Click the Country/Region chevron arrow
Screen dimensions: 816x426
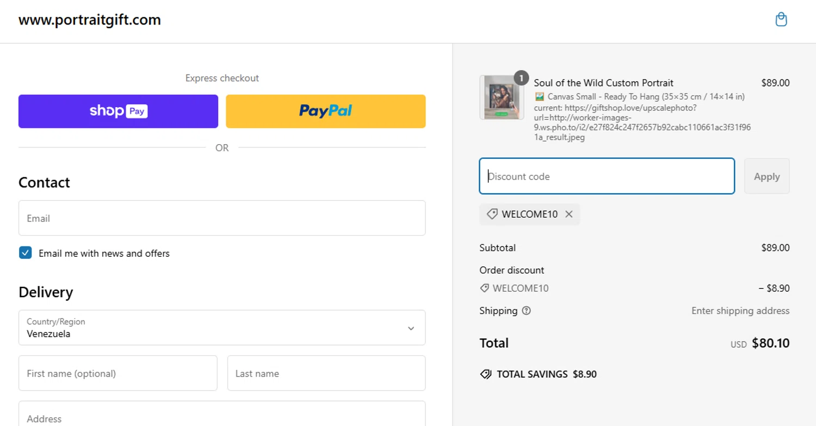click(x=411, y=328)
